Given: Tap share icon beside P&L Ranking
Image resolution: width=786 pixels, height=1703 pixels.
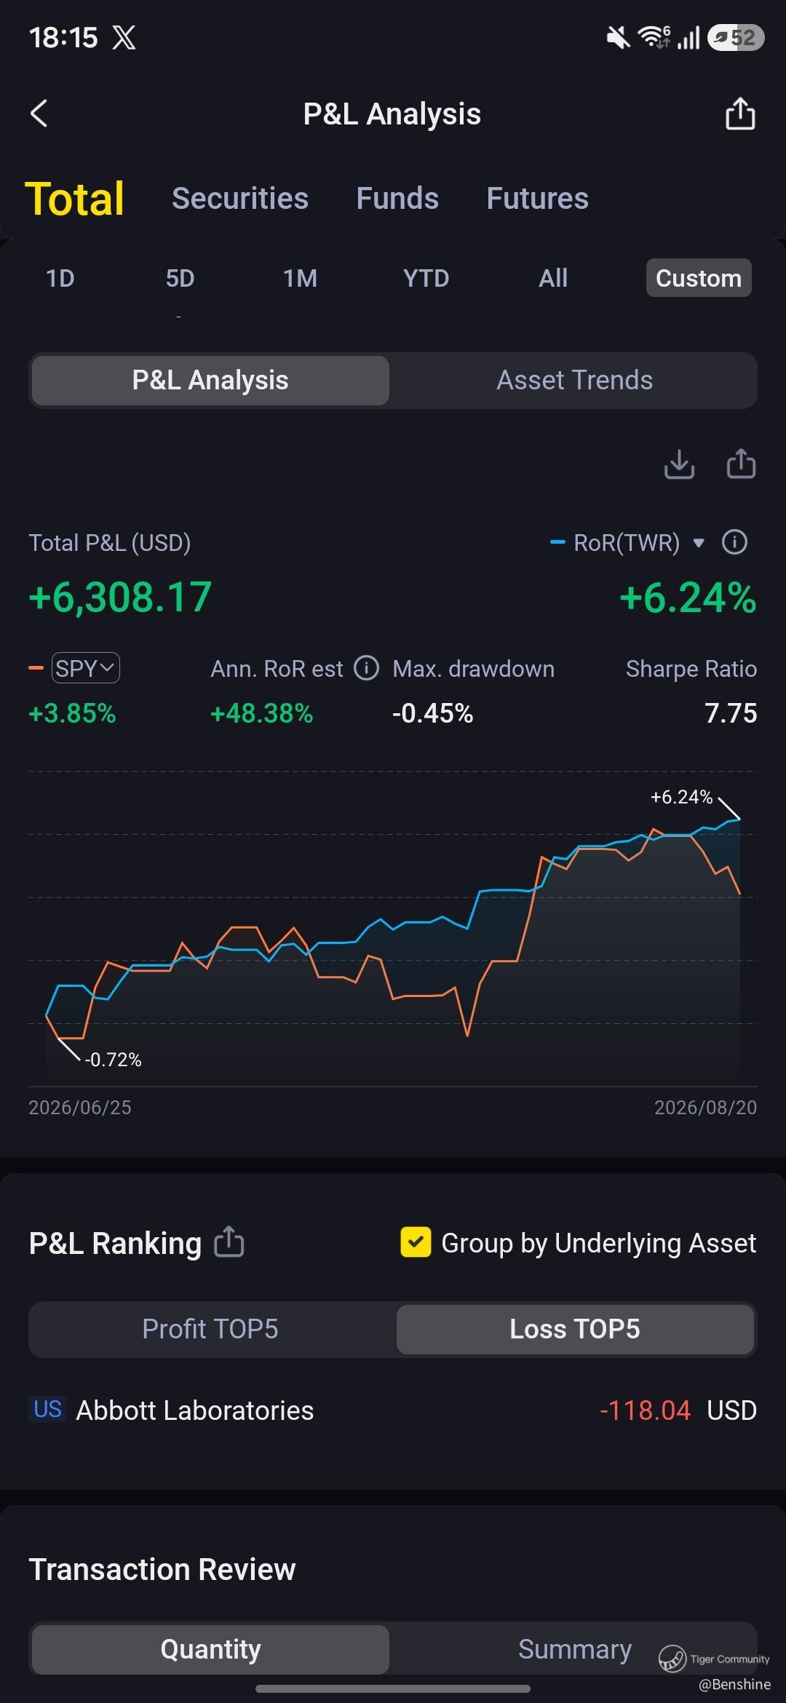Looking at the screenshot, I should pyautogui.click(x=229, y=1242).
